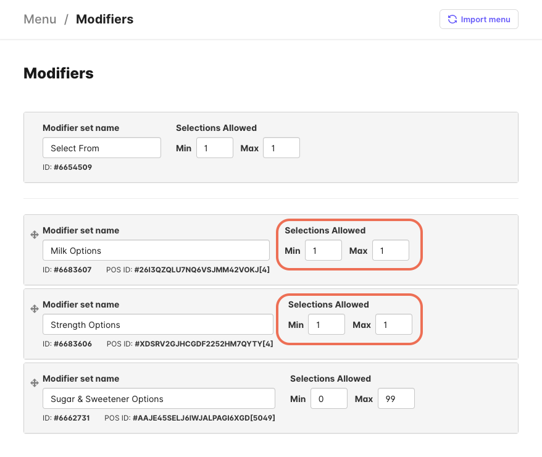
Task: Click the Max field under Strength Options
Action: click(x=393, y=324)
